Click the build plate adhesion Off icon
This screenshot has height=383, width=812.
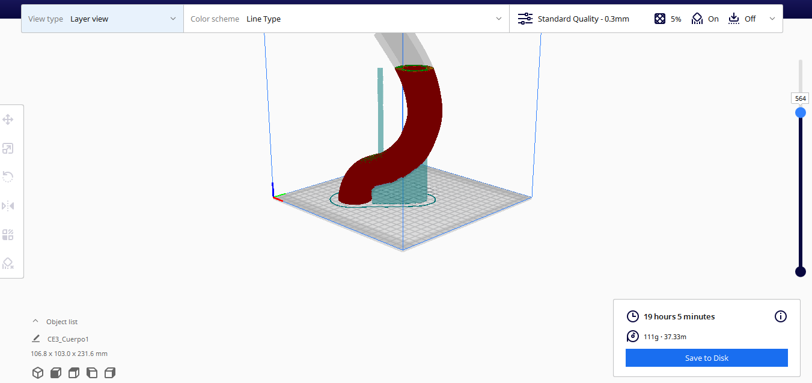[734, 19]
